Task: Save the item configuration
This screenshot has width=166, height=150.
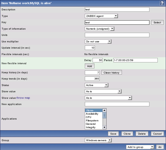Action: 113,134
